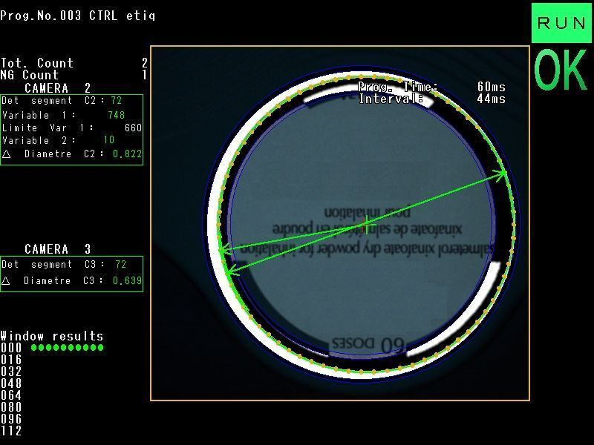Click the last green dot in Window results row 000

100,347
